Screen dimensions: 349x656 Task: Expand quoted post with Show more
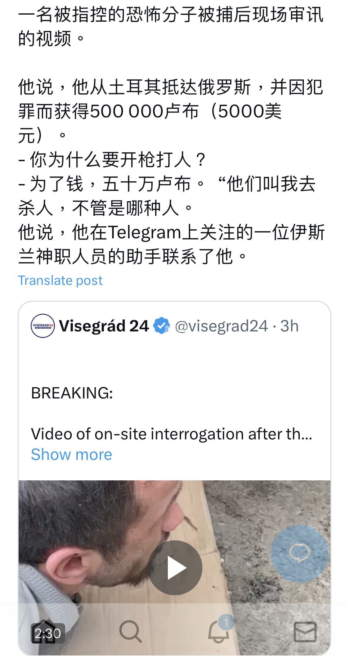pyautogui.click(x=71, y=454)
